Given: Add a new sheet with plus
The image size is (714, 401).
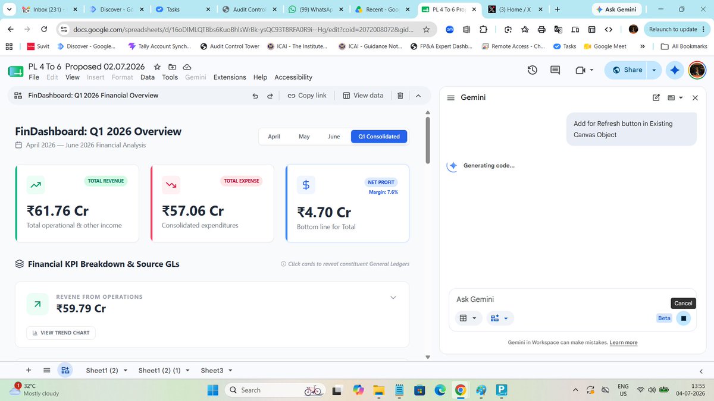Looking at the screenshot, I should 29,370.
